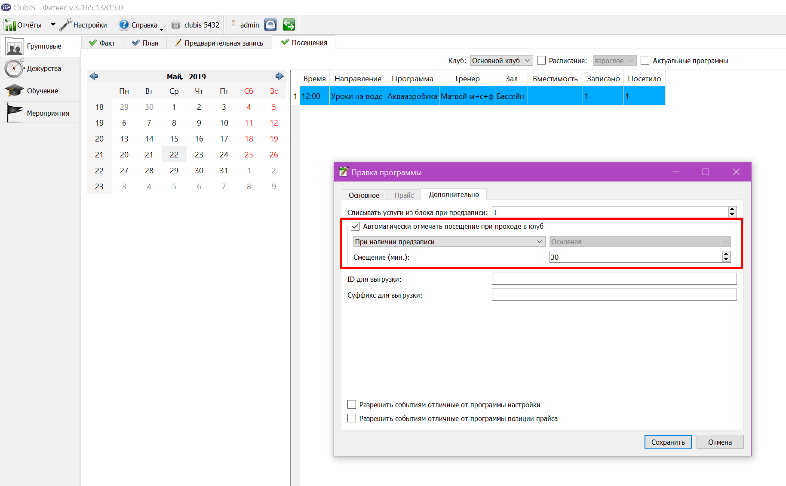Viewport: 786px width, 486px height.
Task: Enable events differing from program settings
Action: point(352,405)
